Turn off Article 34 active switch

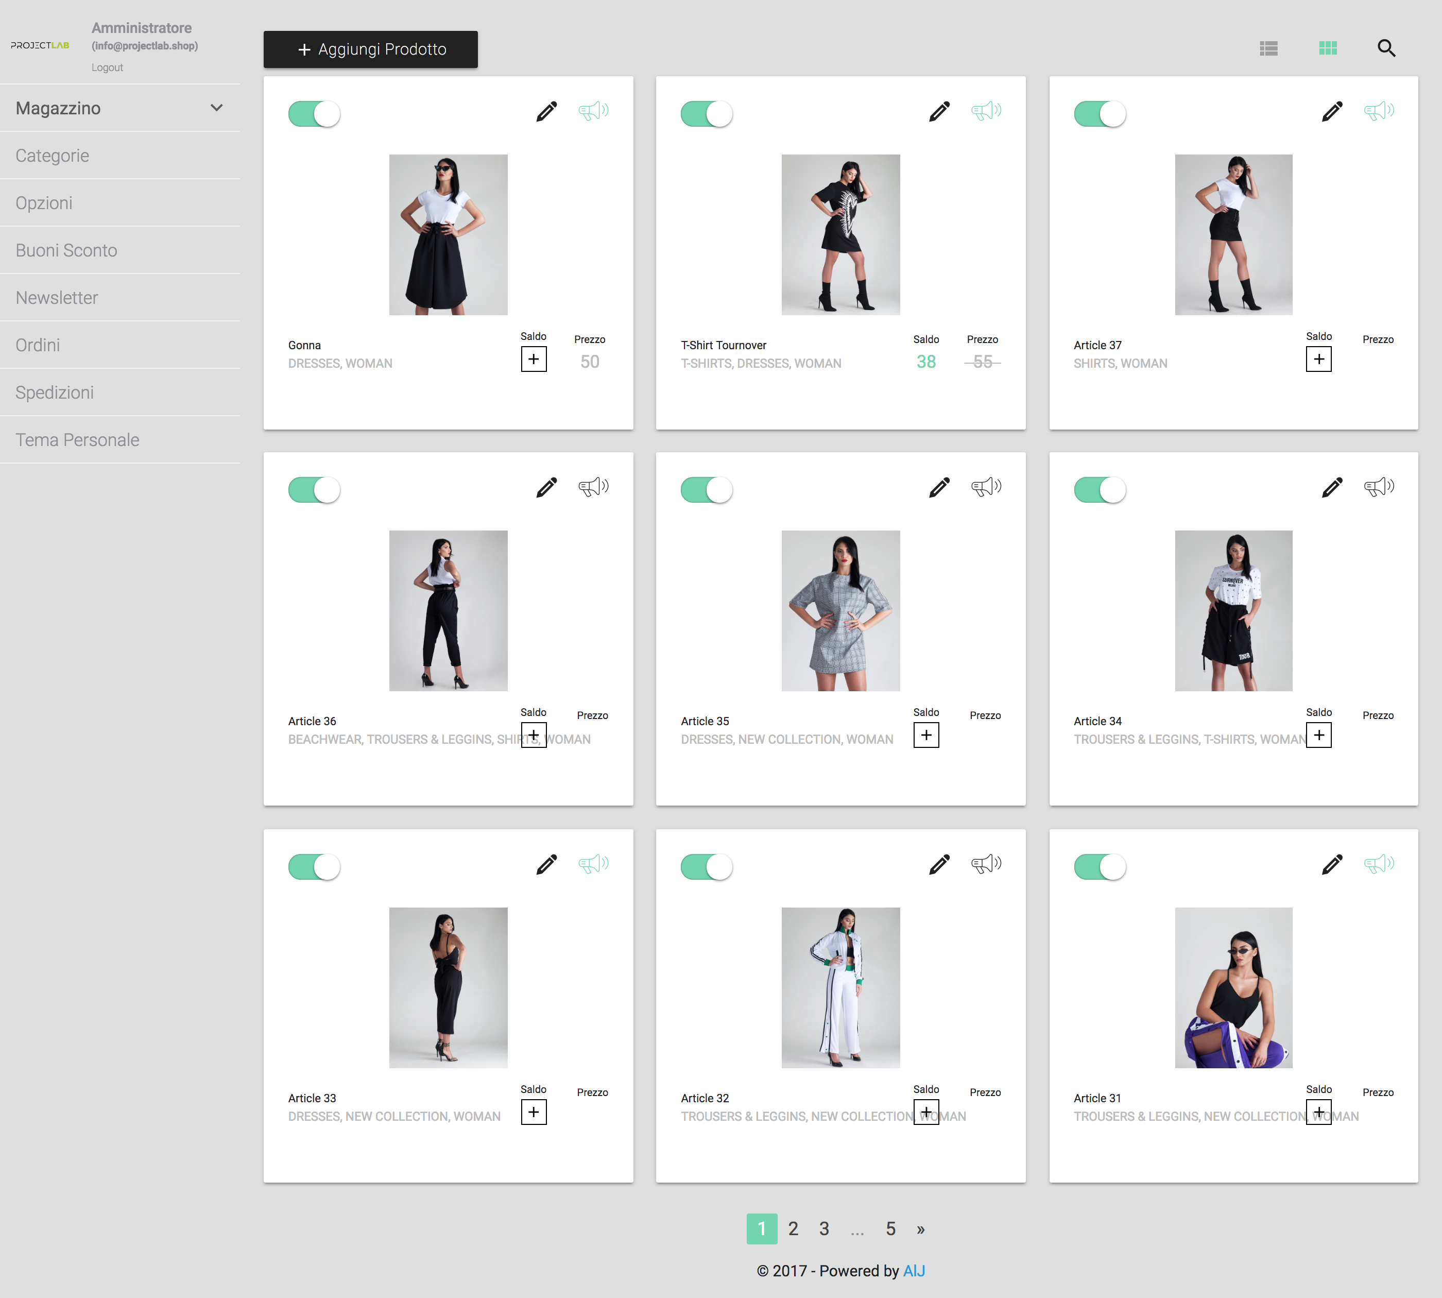(x=1100, y=490)
